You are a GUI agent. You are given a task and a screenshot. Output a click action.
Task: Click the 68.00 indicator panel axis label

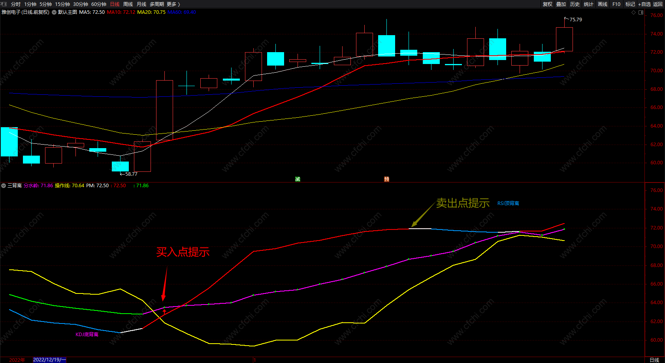pyautogui.click(x=657, y=265)
